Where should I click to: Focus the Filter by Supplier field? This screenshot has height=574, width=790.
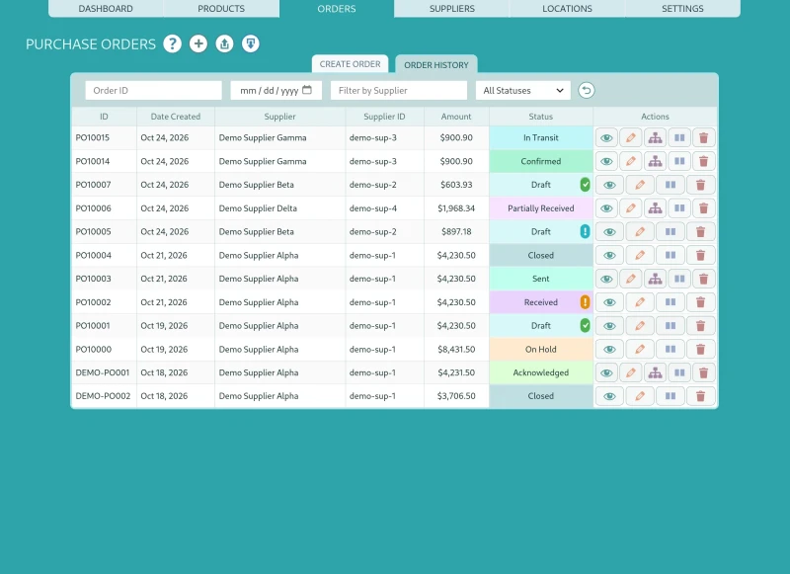pyautogui.click(x=399, y=91)
